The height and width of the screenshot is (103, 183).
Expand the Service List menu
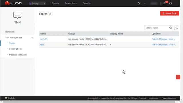(x=71, y=3)
